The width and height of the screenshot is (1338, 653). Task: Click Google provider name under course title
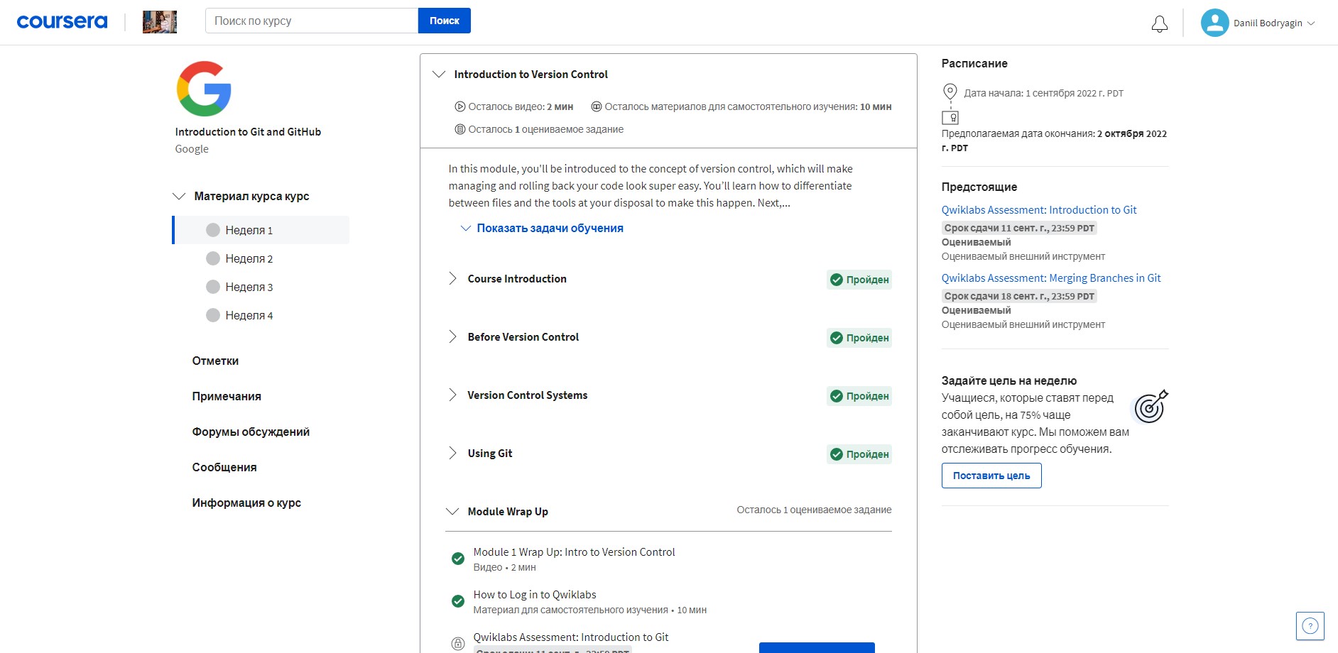point(192,149)
